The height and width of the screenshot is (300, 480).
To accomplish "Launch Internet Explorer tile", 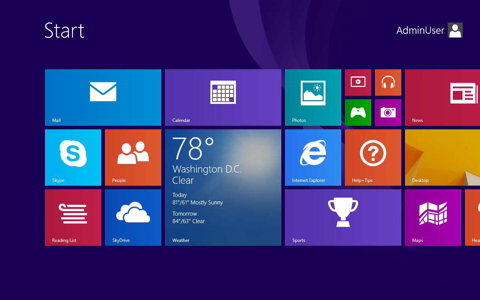I will point(313,157).
